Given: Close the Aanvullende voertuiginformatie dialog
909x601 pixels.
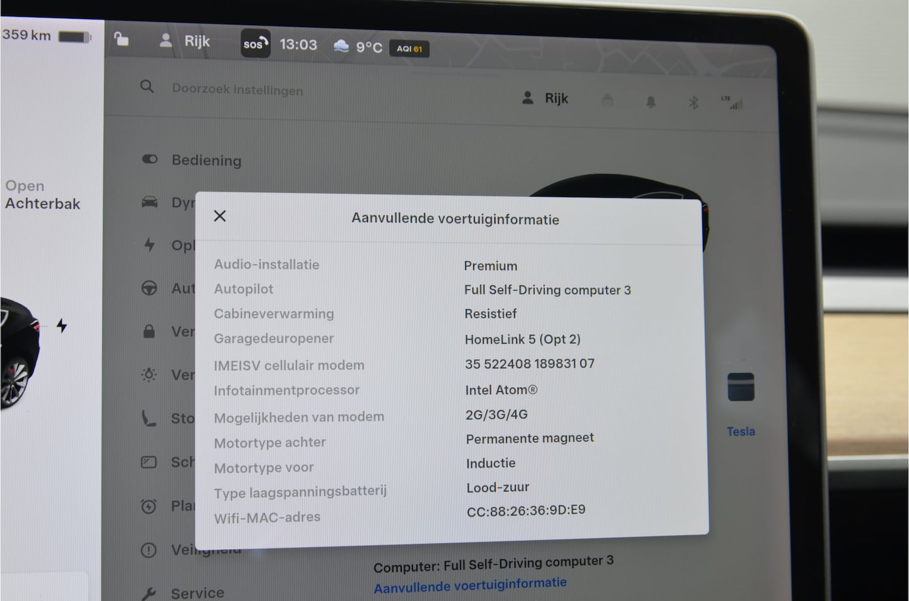Looking at the screenshot, I should pyautogui.click(x=219, y=216).
